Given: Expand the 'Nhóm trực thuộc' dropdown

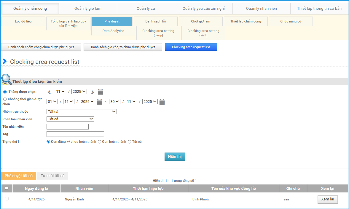Looking at the screenshot, I should [82, 112].
